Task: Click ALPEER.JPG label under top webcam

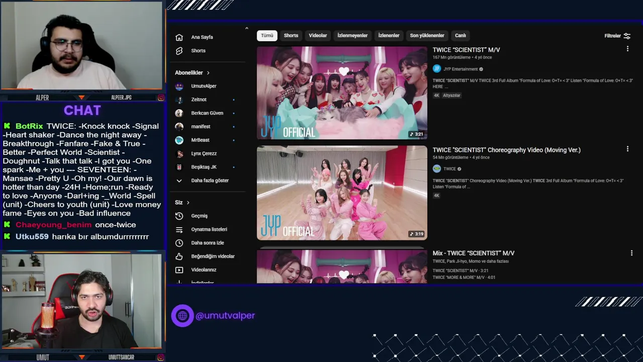Action: 121,98
